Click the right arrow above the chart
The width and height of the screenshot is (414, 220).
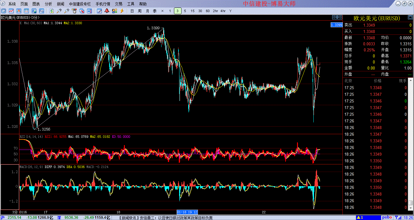340,17
